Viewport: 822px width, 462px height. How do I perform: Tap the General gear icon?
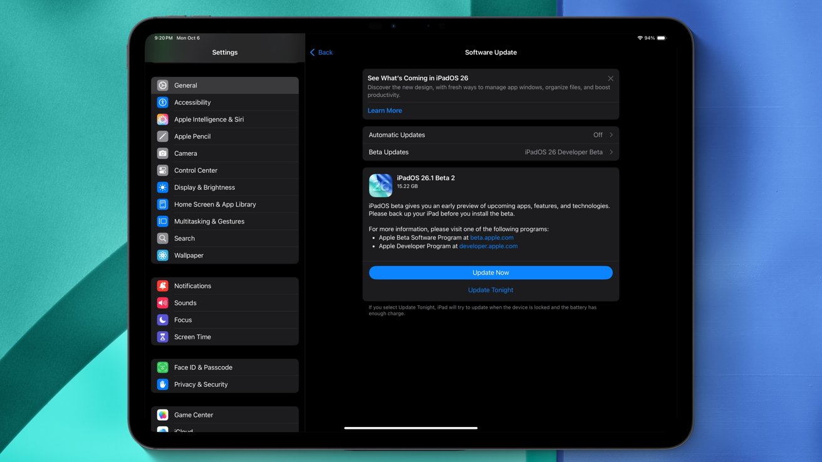point(163,85)
